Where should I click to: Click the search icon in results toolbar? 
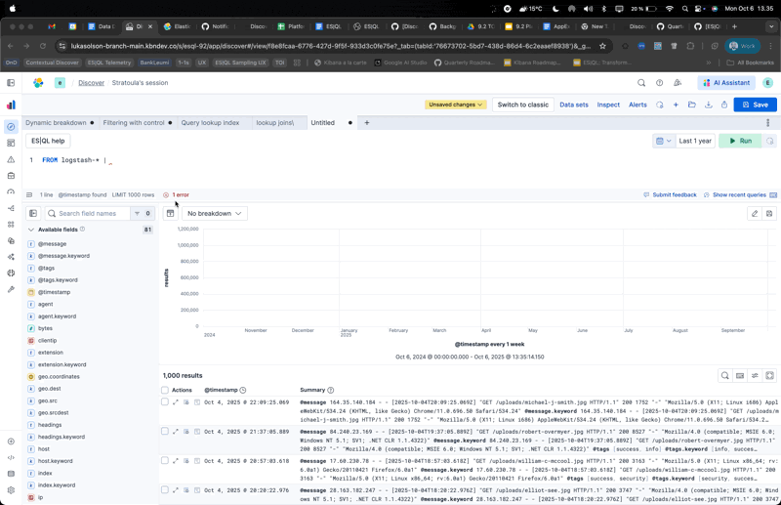[x=725, y=375]
